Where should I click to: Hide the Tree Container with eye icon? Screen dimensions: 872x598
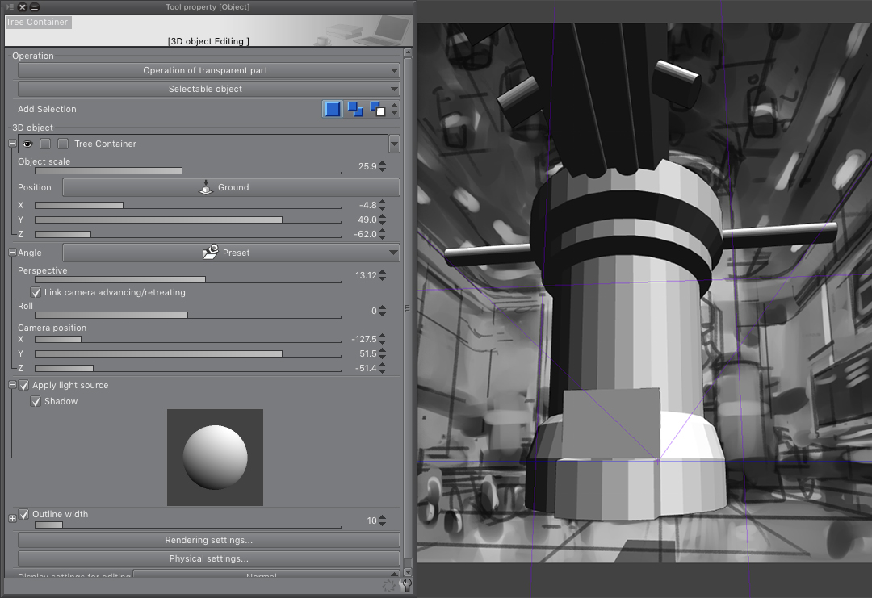coord(27,144)
